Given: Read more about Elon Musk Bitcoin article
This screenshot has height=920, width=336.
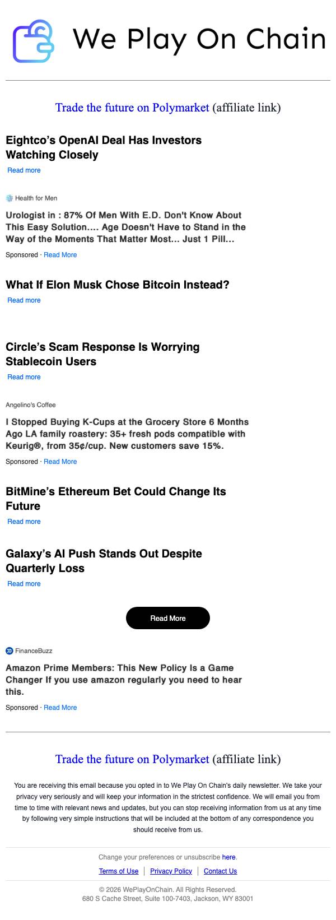Looking at the screenshot, I should click(24, 300).
